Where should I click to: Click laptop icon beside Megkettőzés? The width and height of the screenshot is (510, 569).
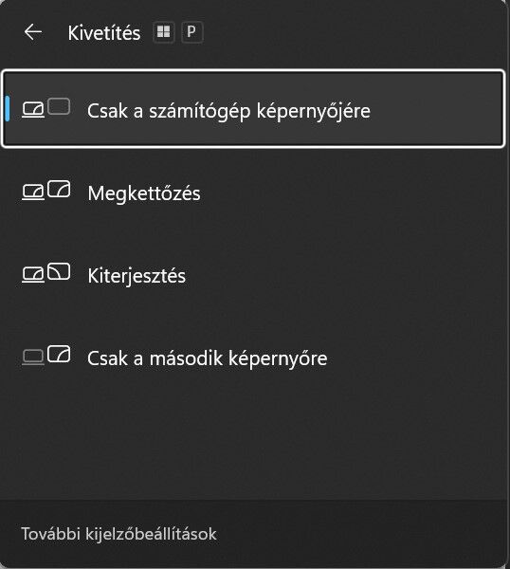33,193
